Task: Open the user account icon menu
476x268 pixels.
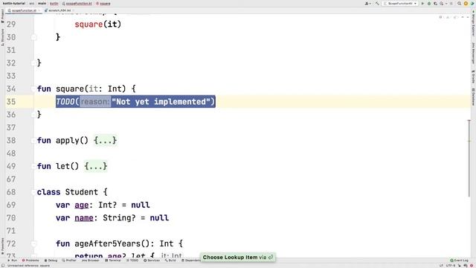Action: [x=367, y=3]
